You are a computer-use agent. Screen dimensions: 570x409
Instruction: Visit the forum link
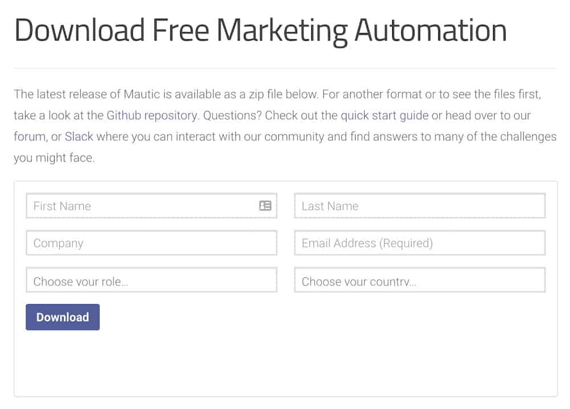pyautogui.click(x=30, y=137)
